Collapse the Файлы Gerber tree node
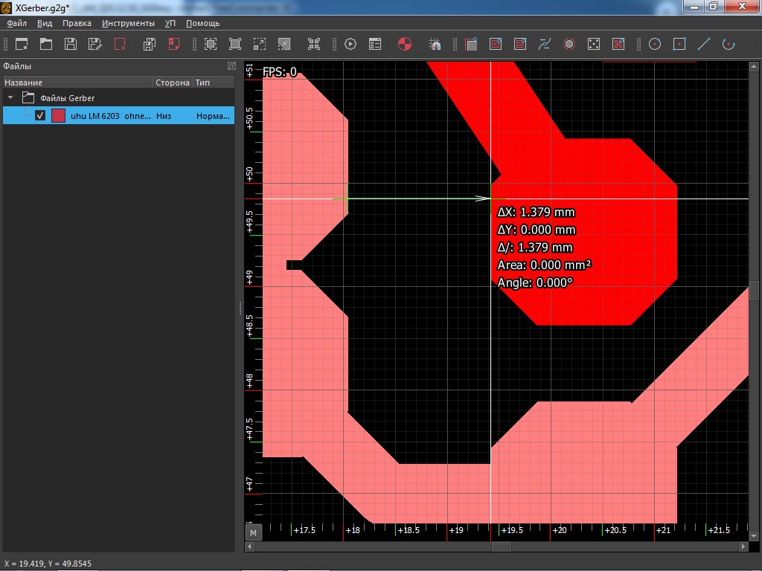This screenshot has width=762, height=571. [10, 97]
